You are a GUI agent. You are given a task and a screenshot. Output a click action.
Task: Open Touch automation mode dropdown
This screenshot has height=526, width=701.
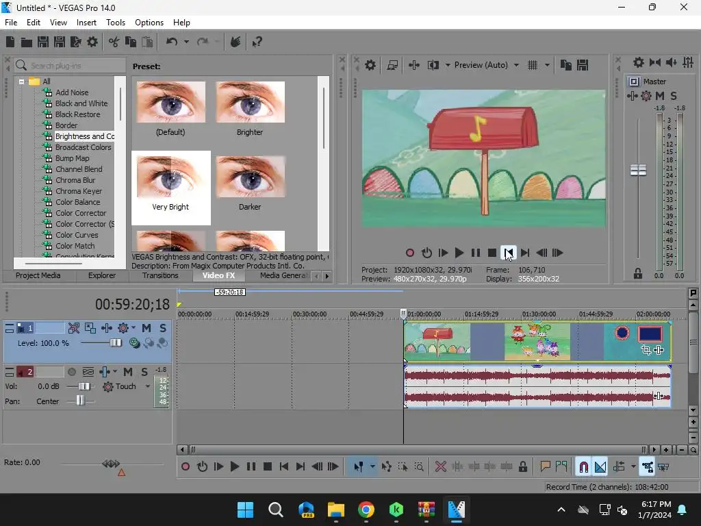click(x=148, y=386)
